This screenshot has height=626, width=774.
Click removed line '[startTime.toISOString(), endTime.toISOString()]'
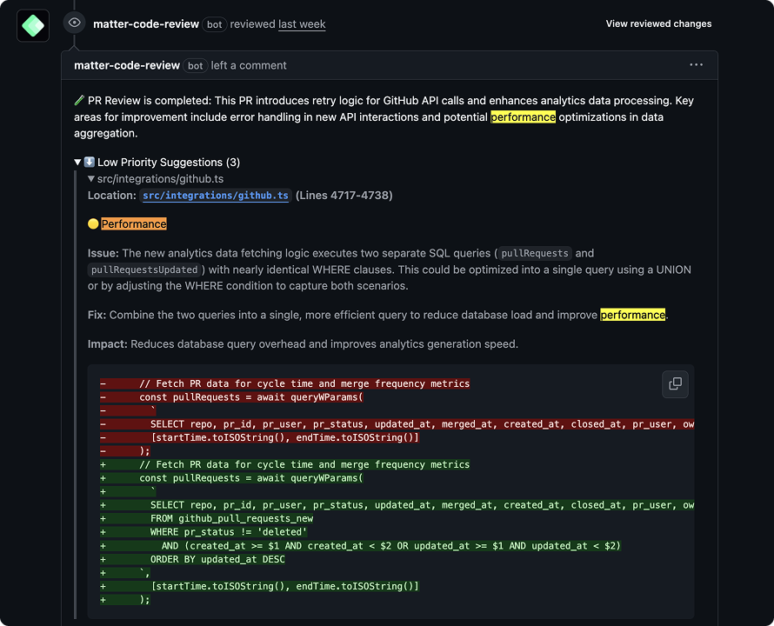260,437
